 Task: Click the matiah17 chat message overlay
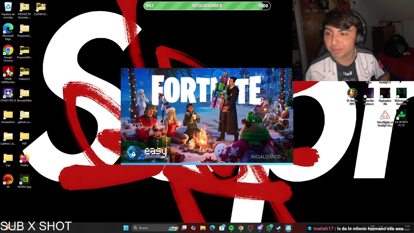pos(356,228)
